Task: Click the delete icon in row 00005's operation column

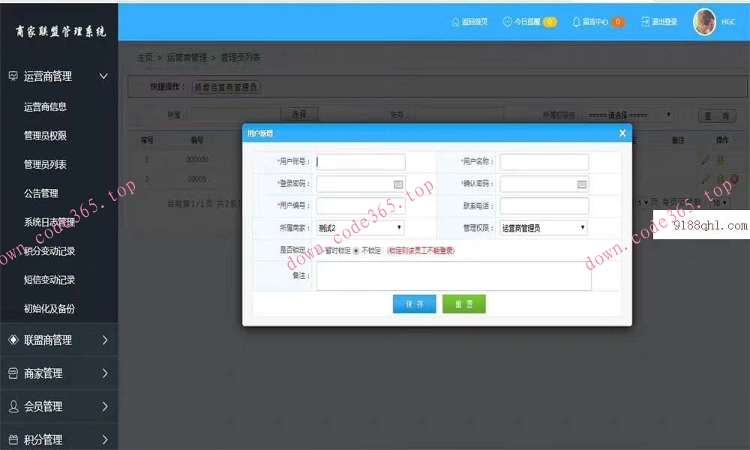Action: pos(734,179)
